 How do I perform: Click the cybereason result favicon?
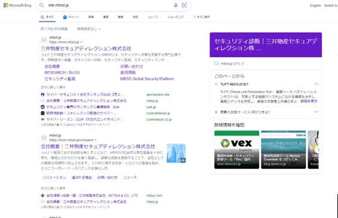[43, 119]
